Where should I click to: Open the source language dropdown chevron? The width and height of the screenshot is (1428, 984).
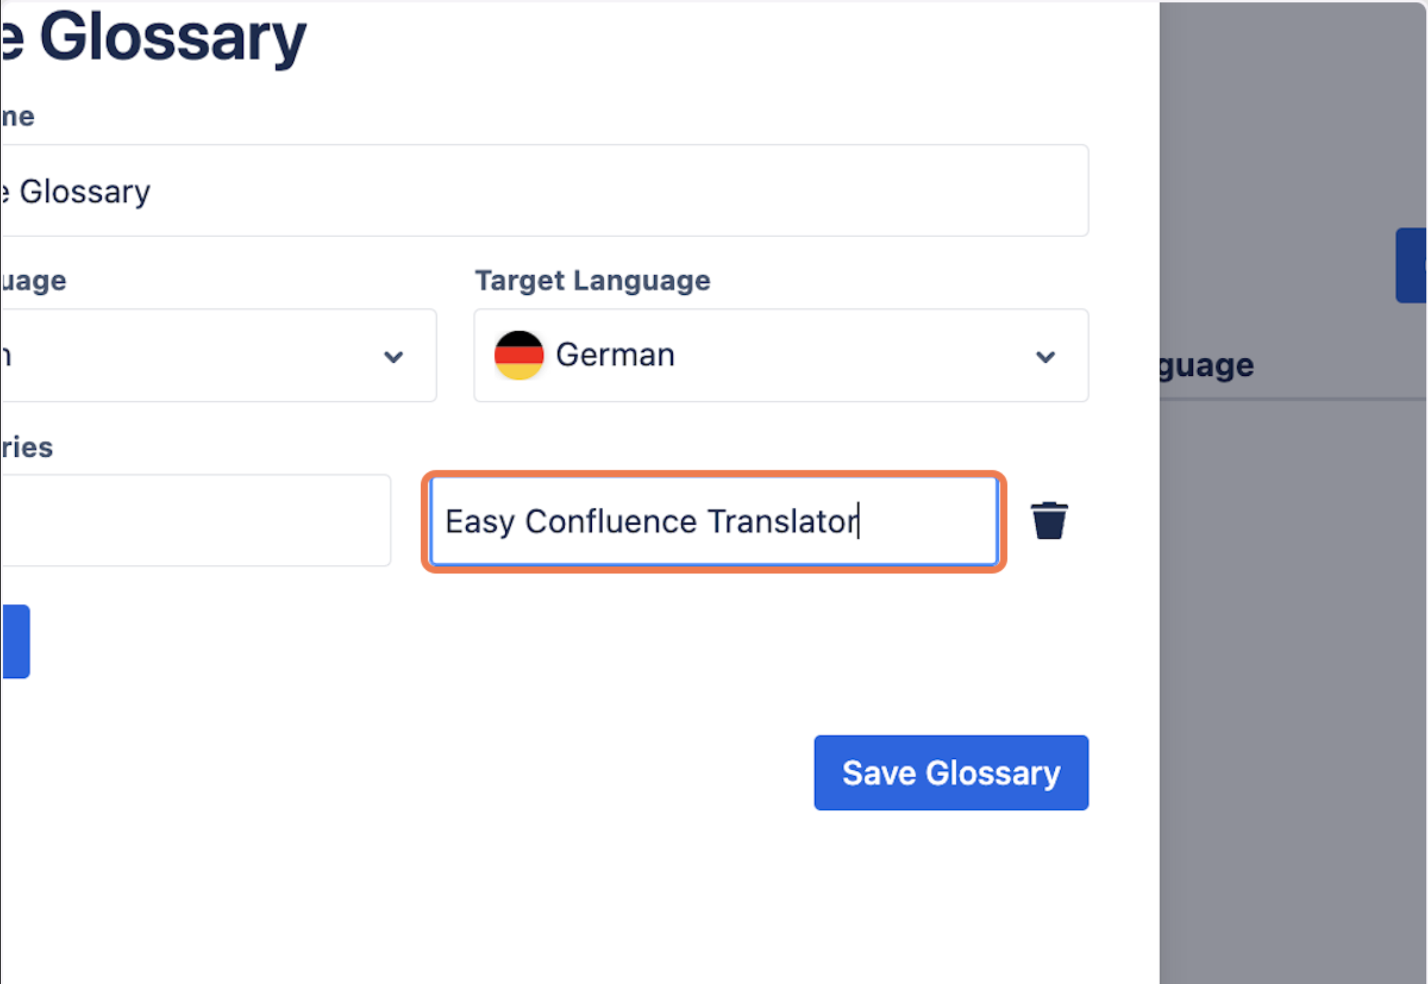[393, 357]
